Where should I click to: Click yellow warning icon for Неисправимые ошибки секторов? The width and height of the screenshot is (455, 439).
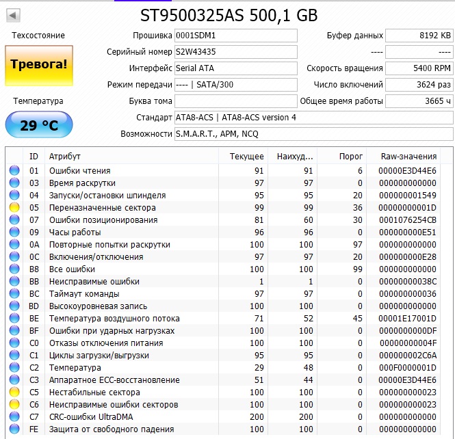[14, 404]
